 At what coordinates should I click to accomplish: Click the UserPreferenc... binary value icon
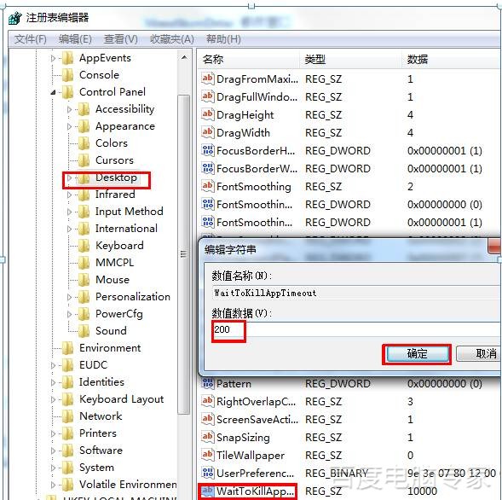[x=207, y=473]
